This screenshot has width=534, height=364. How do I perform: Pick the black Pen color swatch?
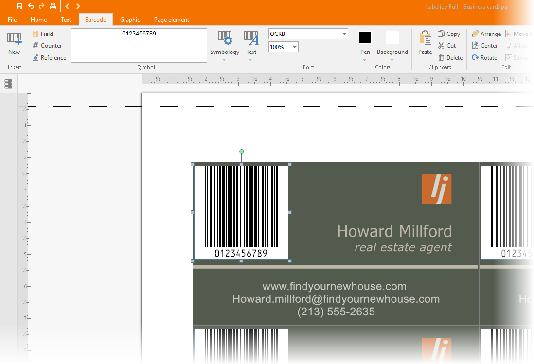[x=365, y=37]
